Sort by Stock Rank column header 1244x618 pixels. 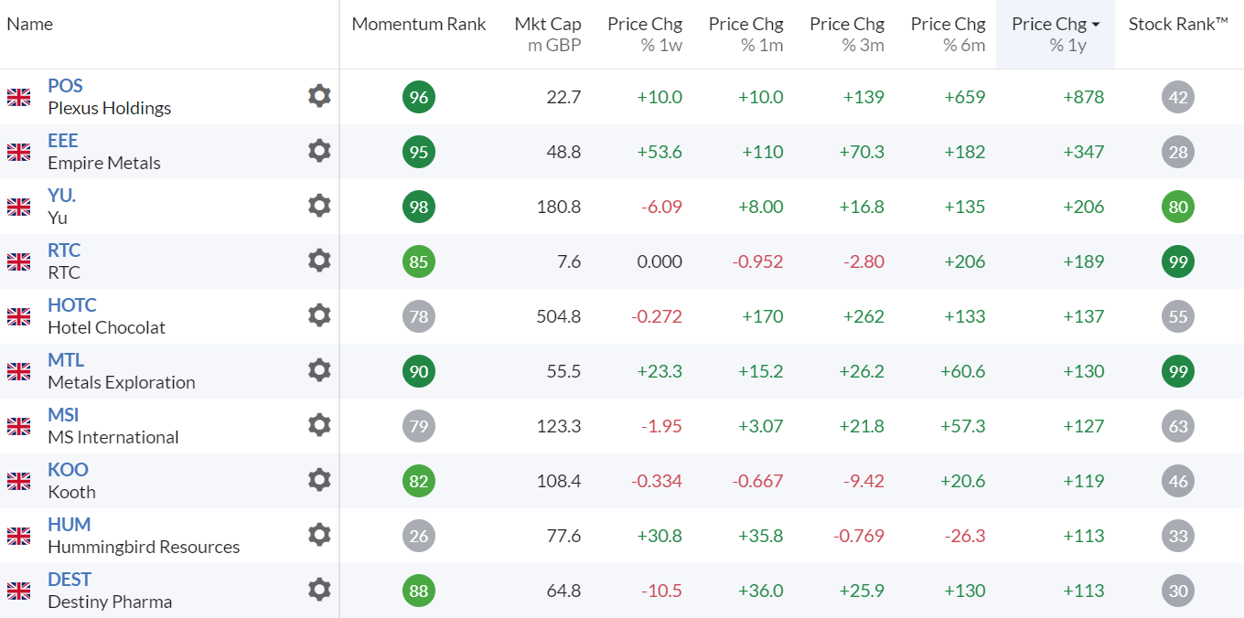pos(1178,24)
